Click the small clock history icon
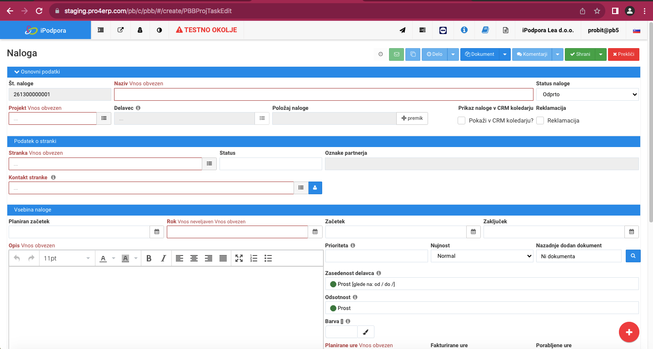The height and width of the screenshot is (349, 653). tap(381, 54)
